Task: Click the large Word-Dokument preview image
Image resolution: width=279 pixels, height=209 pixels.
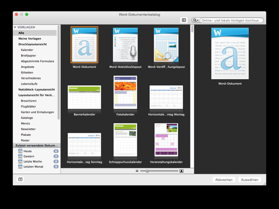Action: (230, 54)
